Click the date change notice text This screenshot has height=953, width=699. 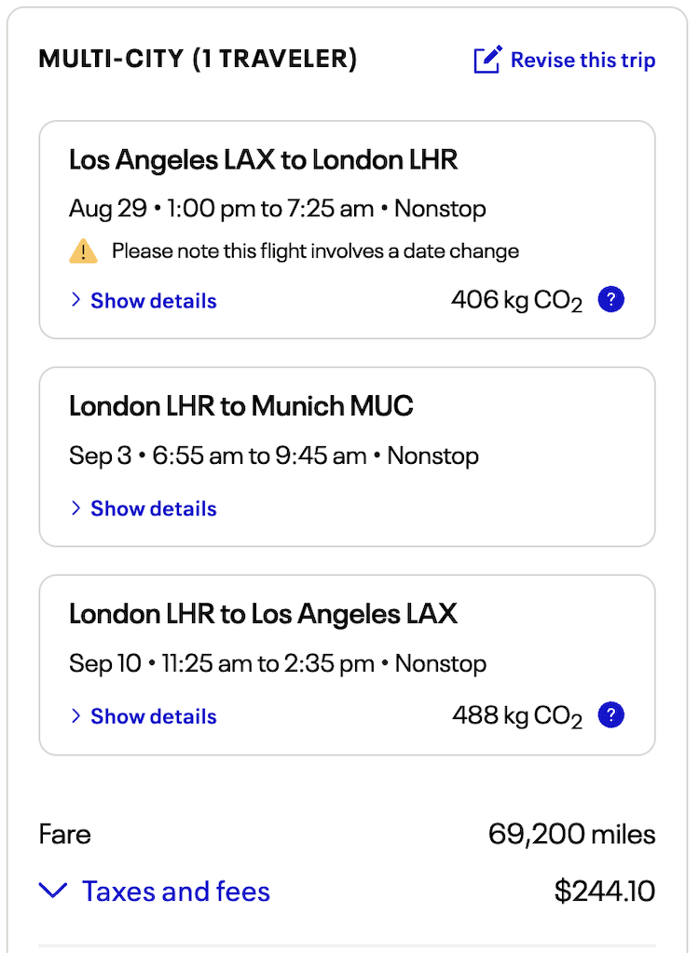pos(315,251)
